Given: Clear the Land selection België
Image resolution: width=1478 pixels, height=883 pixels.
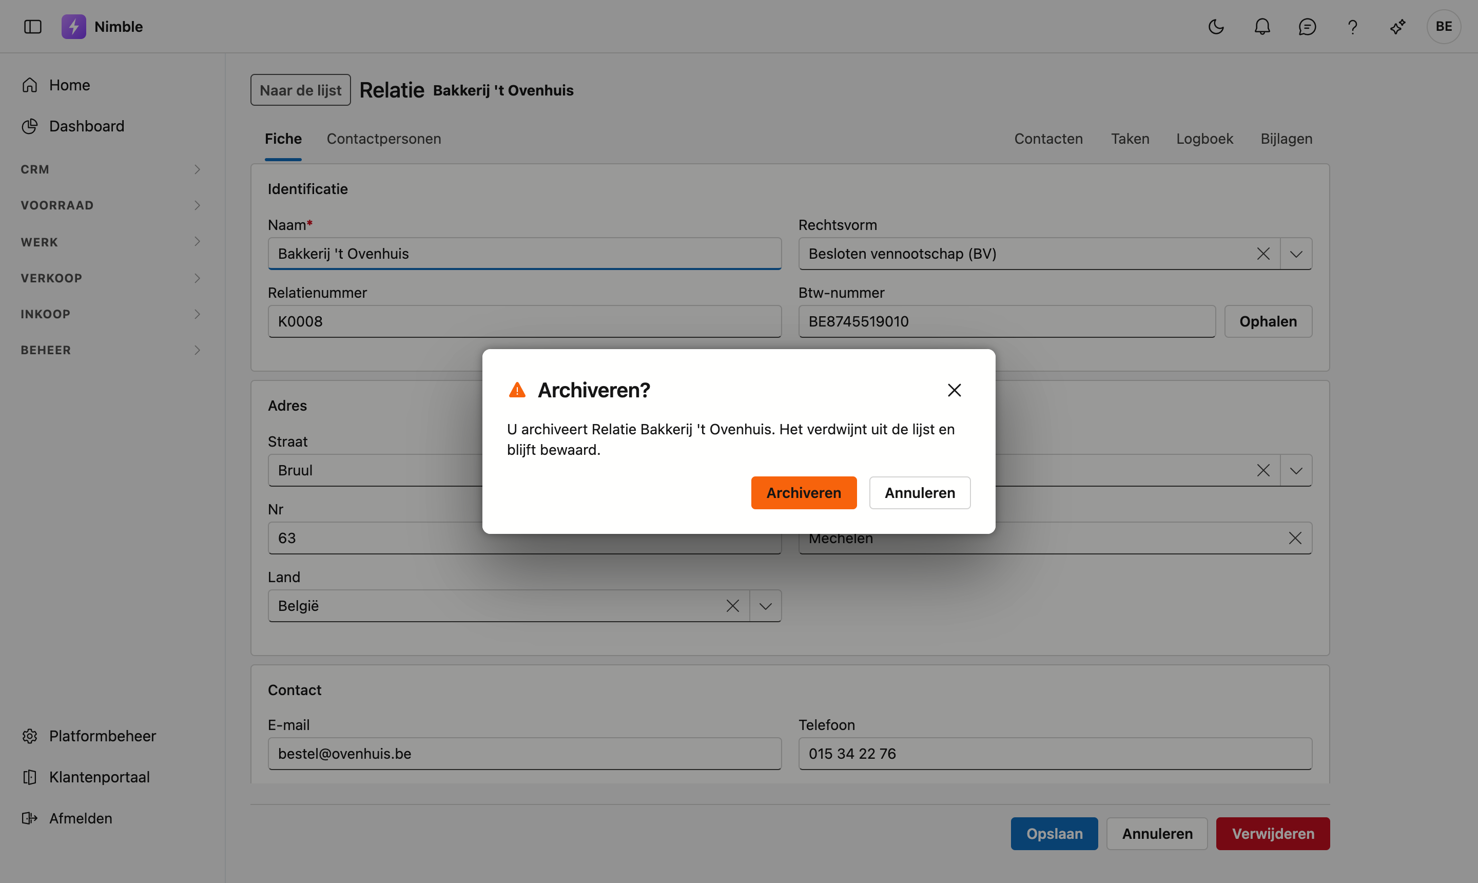Looking at the screenshot, I should pyautogui.click(x=733, y=606).
